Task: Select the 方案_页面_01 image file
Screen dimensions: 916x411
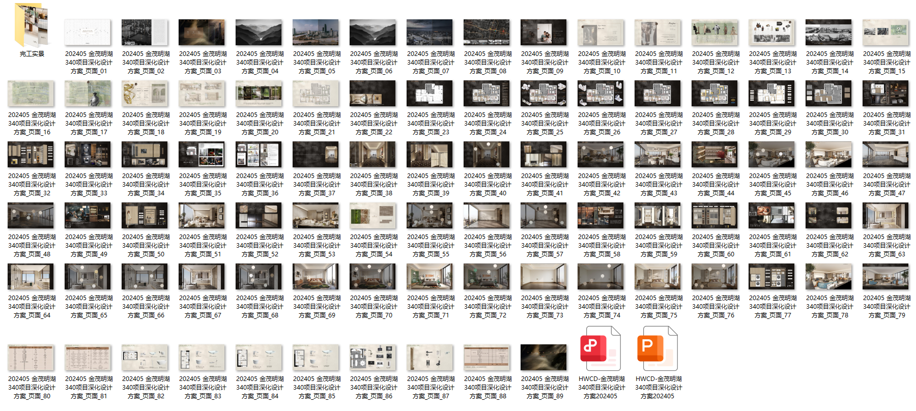Action: coord(88,33)
